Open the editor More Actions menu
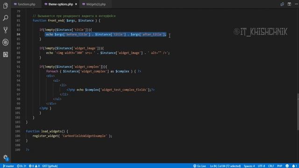The image size is (299, 168). tap(296, 4)
